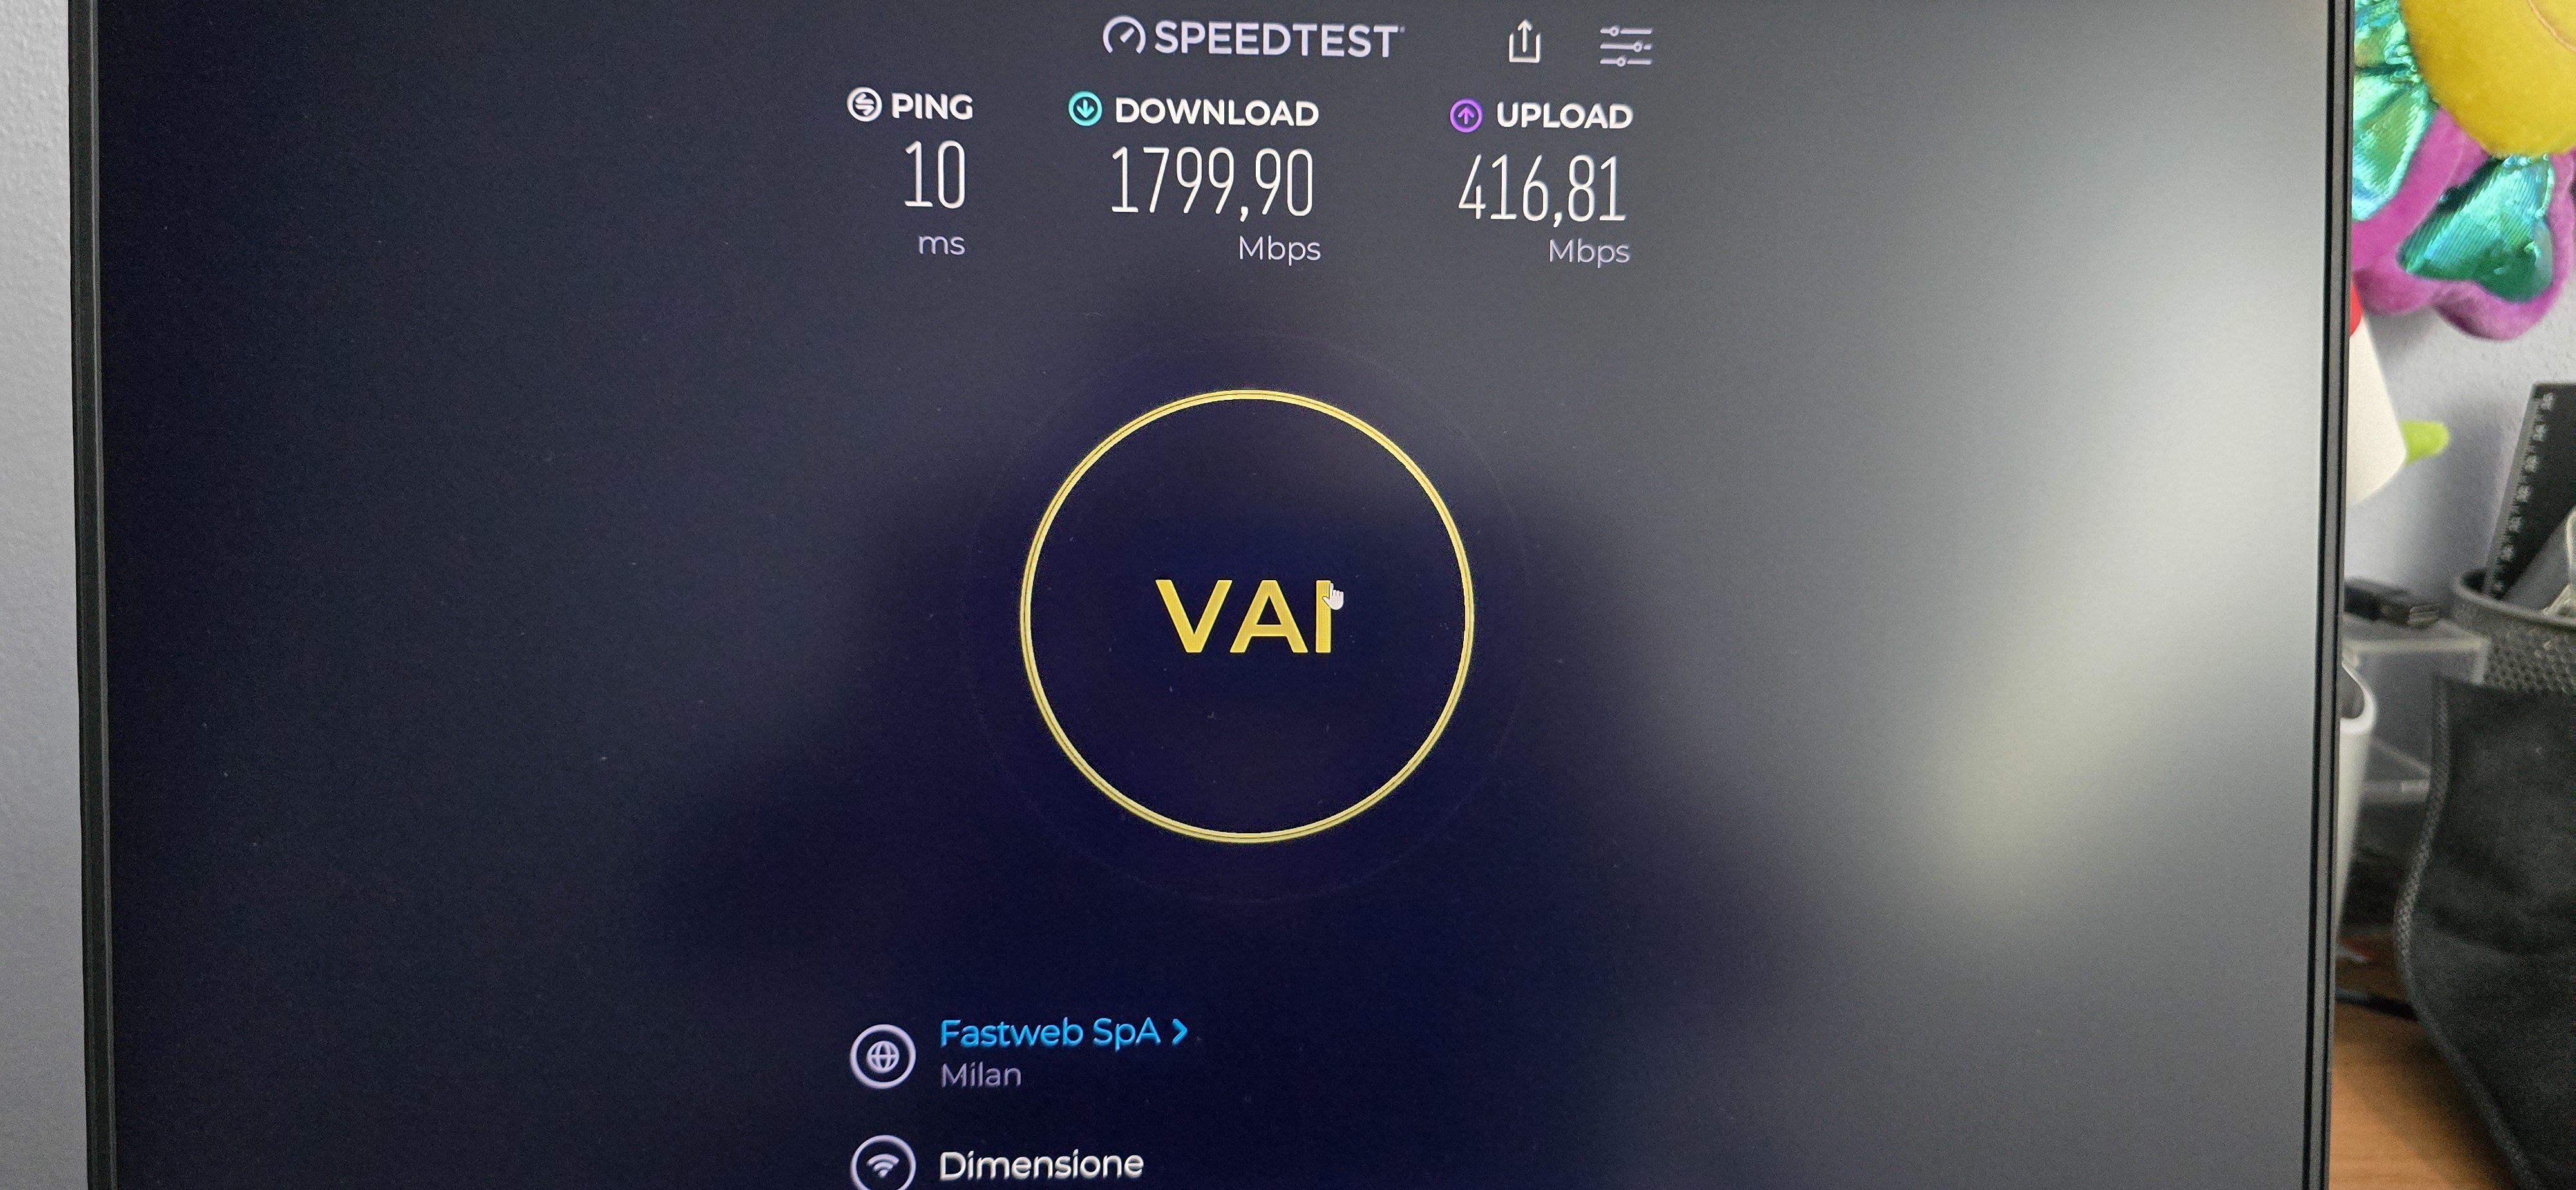The image size is (2576, 1190).
Task: Open the Fastweb SpA server link
Action: (x=1049, y=1032)
